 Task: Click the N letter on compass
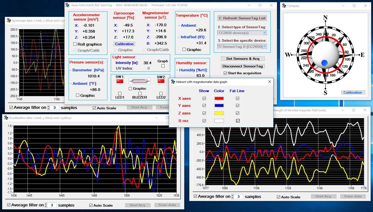325,18
